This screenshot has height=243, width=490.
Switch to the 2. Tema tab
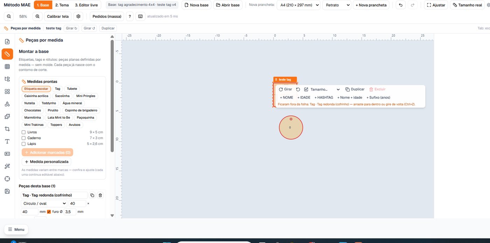[x=62, y=5]
